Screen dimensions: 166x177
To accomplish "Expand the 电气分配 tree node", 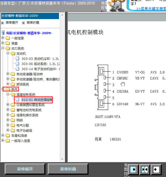I will pyautogui.click(x=8, y=125).
